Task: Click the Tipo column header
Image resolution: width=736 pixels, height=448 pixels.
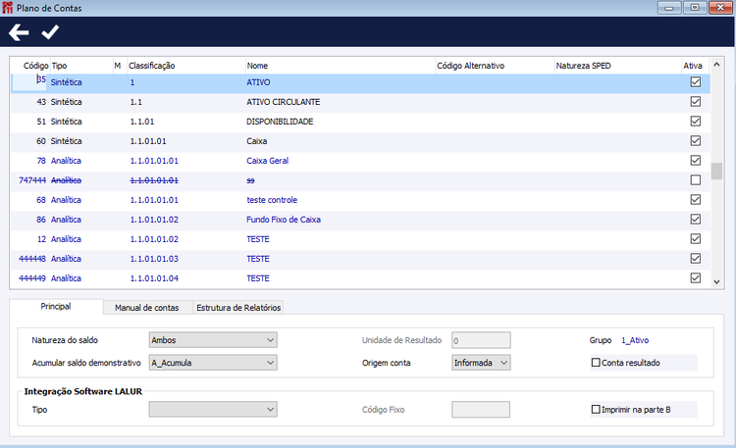Action: (x=59, y=66)
